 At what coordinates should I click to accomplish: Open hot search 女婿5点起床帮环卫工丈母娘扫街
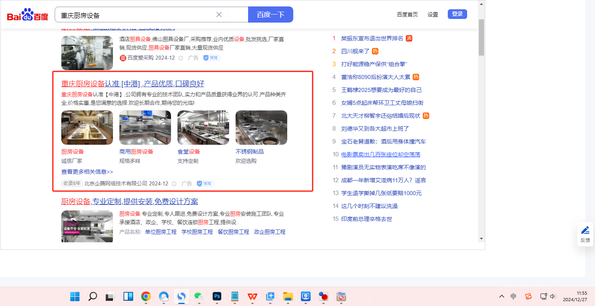[382, 103]
